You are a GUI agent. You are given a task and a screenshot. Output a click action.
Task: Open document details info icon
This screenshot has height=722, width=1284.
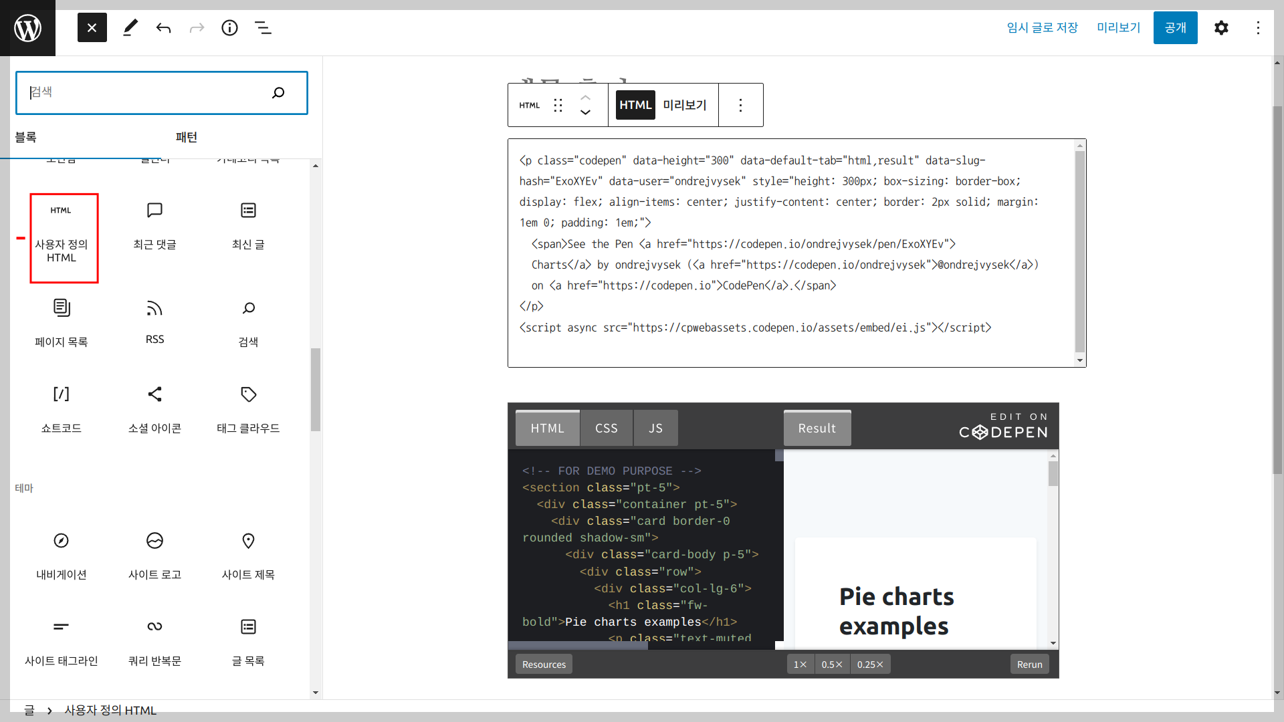pos(229,27)
